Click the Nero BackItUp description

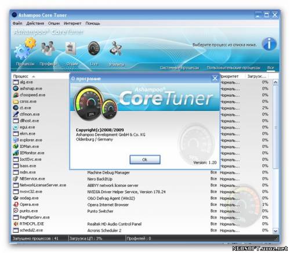(x=100, y=179)
